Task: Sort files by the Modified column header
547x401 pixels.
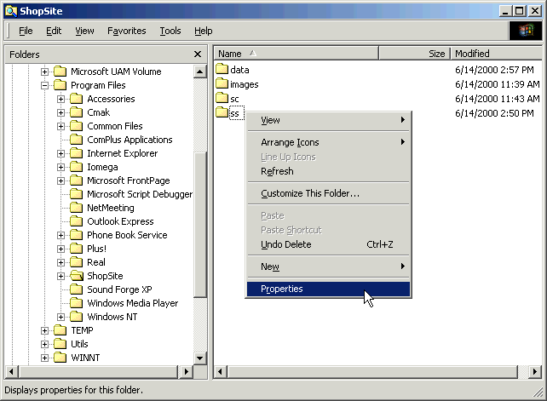Action: pyautogui.click(x=494, y=54)
